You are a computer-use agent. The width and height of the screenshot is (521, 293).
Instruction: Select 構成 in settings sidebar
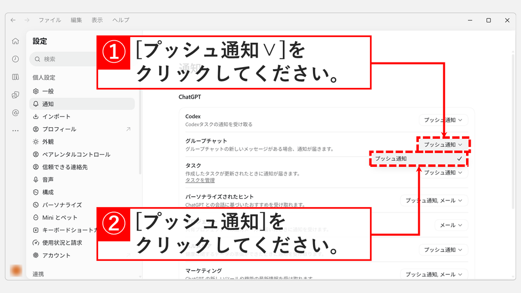[82, 192]
